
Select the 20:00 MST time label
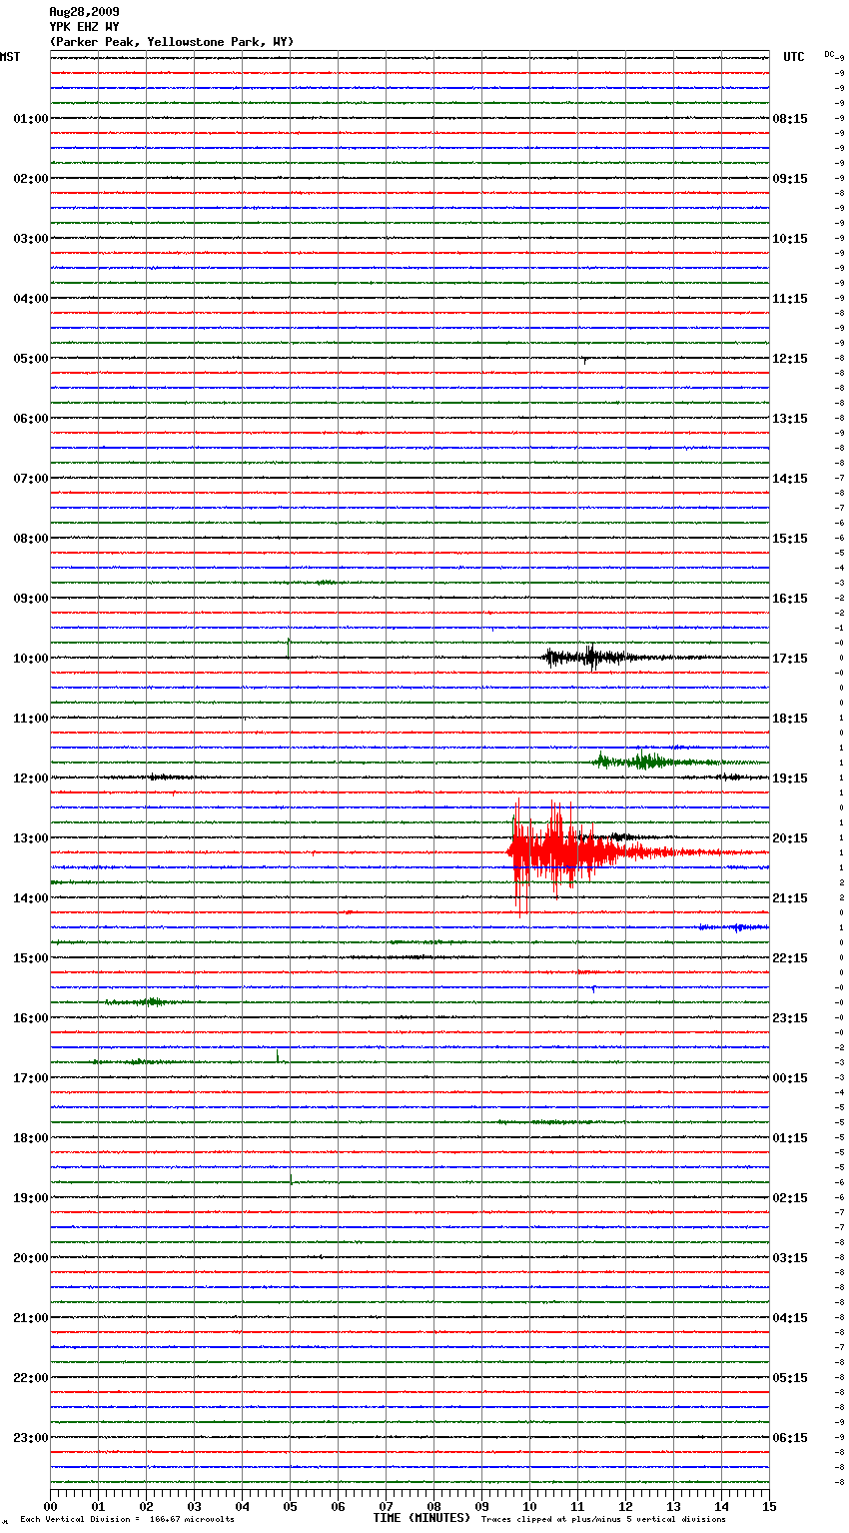(x=31, y=1258)
